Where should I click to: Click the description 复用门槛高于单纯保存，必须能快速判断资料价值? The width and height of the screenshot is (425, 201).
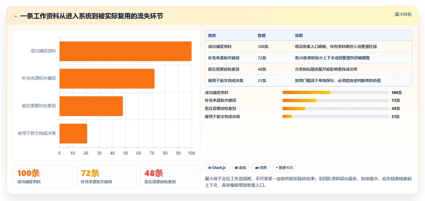338,81
